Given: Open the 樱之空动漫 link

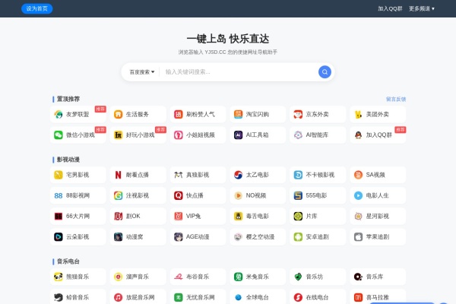Looking at the screenshot, I should pyautogui.click(x=258, y=237).
